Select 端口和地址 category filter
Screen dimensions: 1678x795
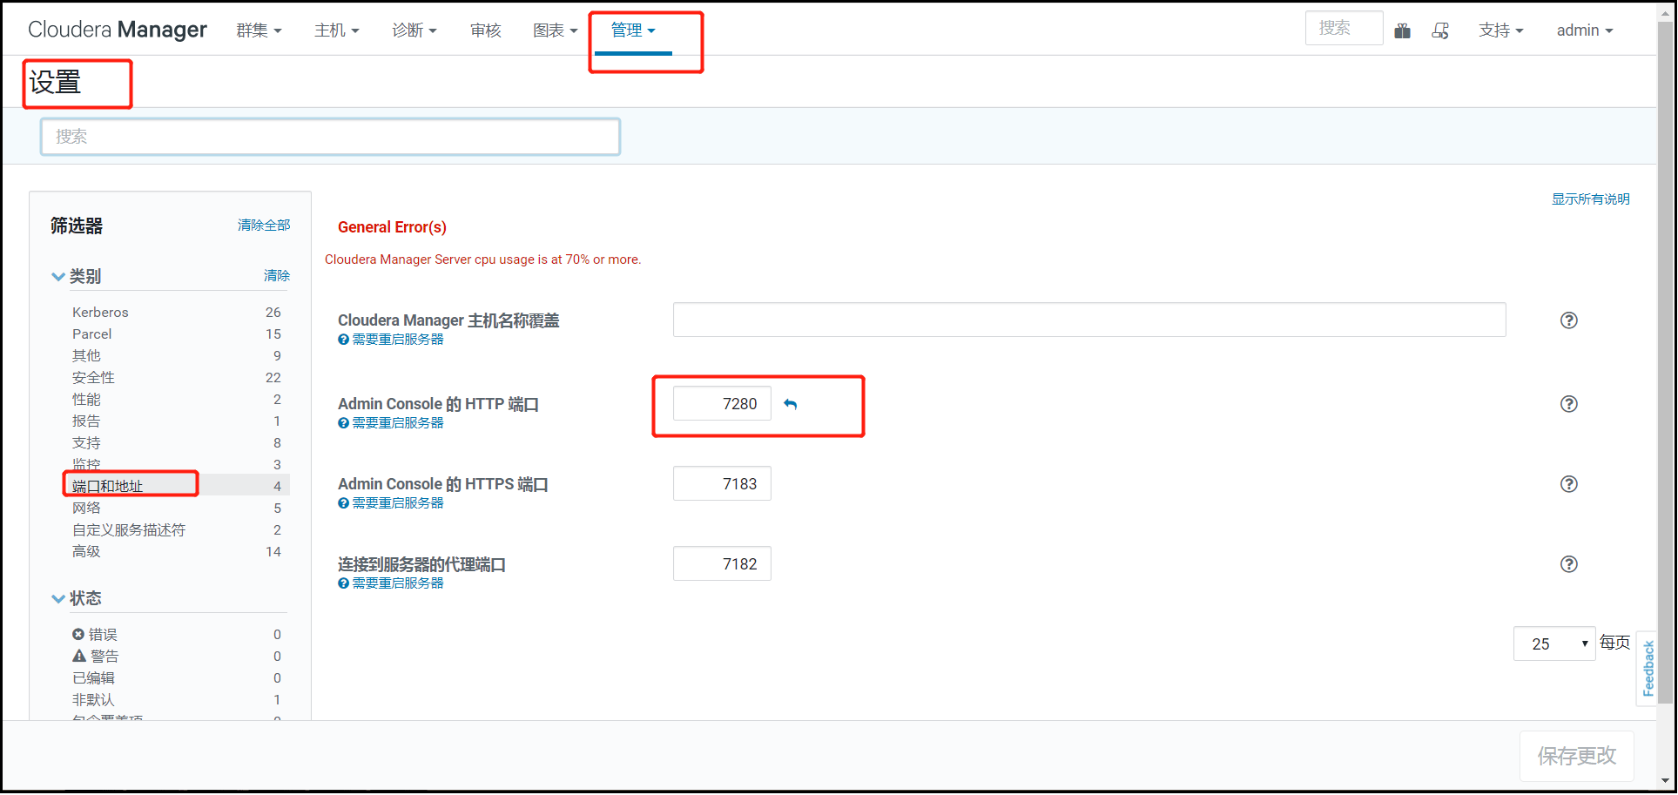(177, 486)
